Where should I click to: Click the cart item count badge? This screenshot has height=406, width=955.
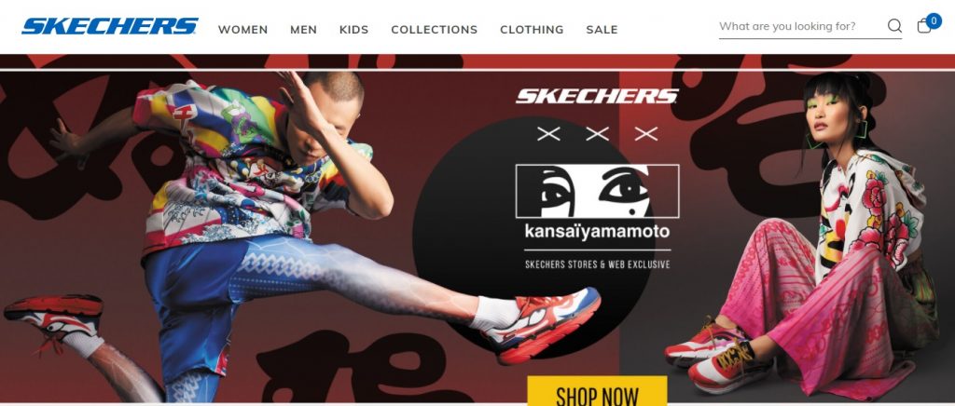(x=933, y=20)
